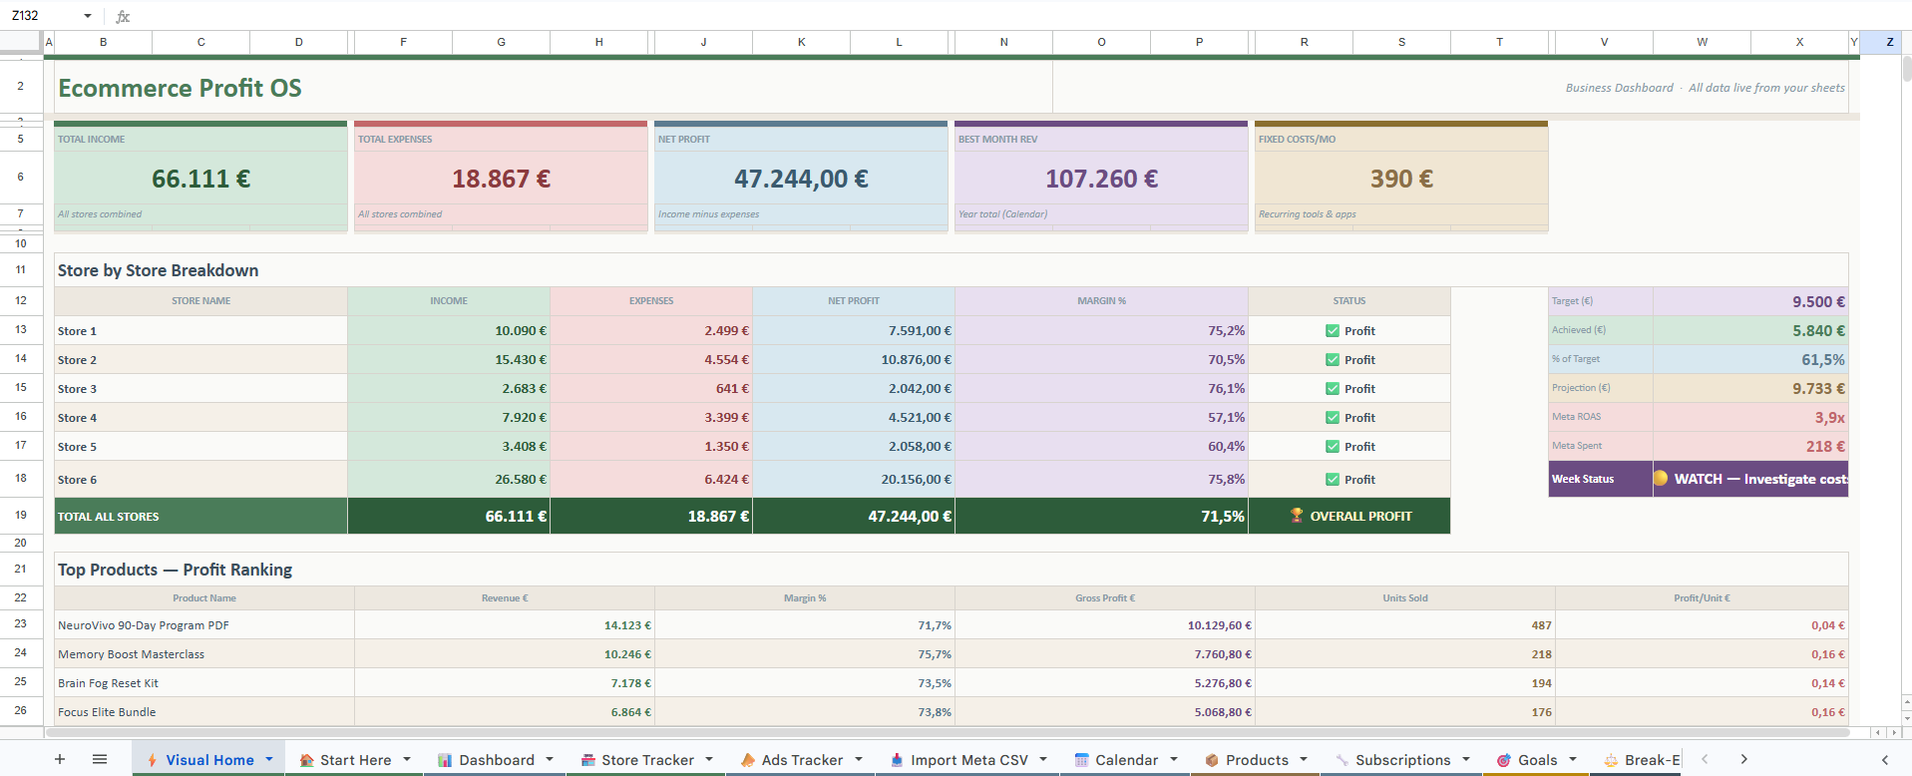1912x776 pixels.
Task: Select the Total Income value 66.111 €
Action: [x=200, y=179]
